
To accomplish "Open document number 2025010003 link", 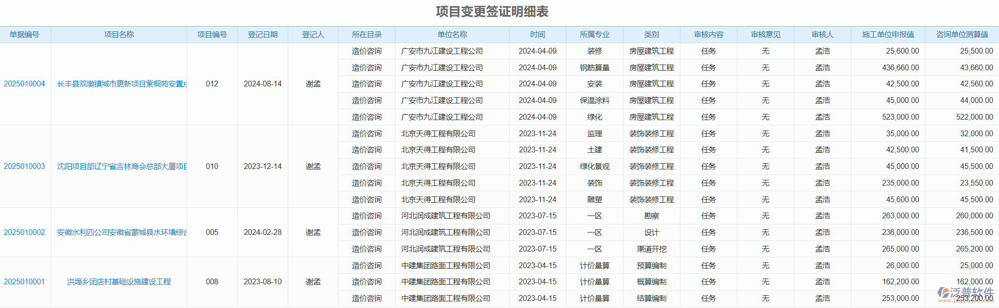I will point(24,167).
